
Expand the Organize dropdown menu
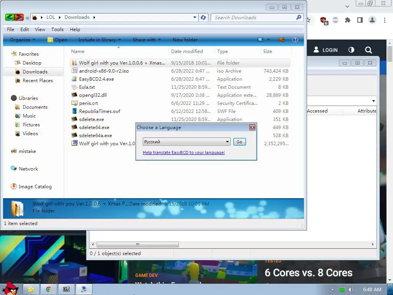coord(22,40)
